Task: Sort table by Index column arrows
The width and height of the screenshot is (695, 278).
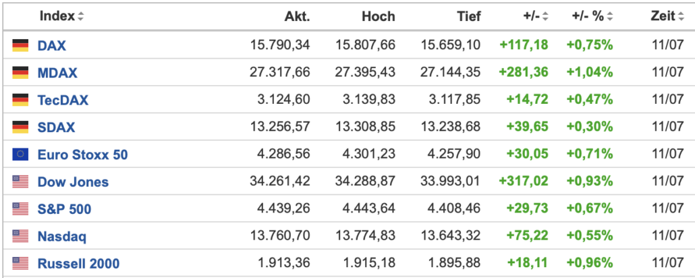Action: (x=80, y=17)
